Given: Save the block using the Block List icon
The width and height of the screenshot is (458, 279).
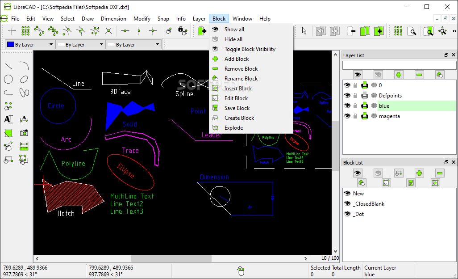Looking at the screenshot, I should (411, 183).
